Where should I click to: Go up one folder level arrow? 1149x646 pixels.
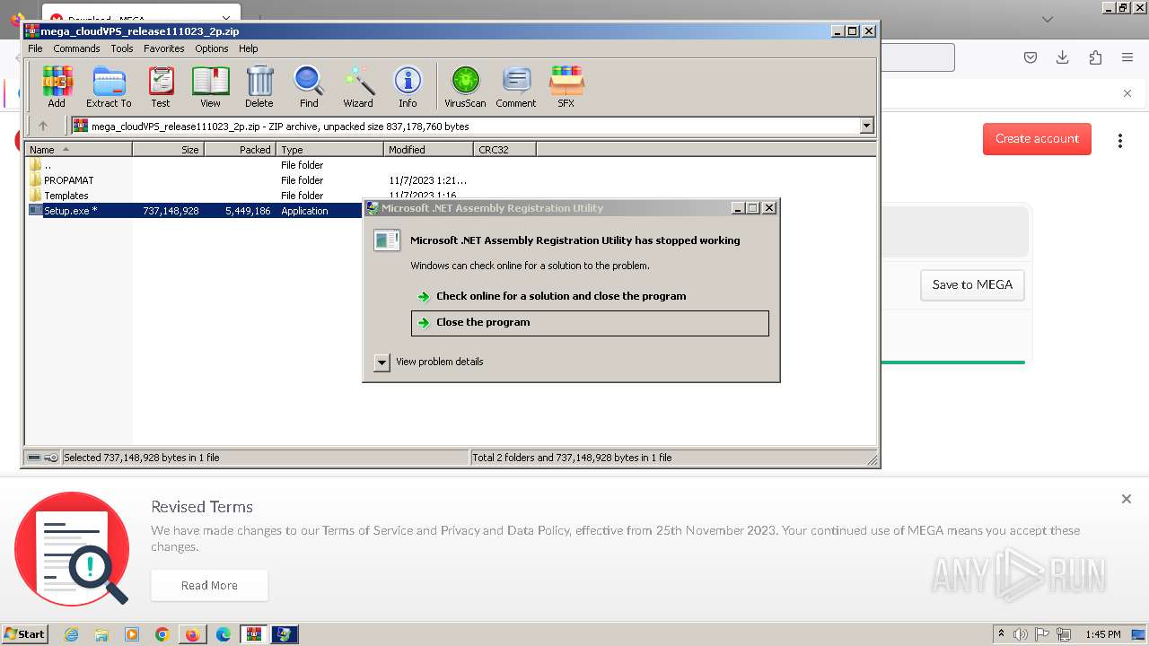click(x=42, y=127)
